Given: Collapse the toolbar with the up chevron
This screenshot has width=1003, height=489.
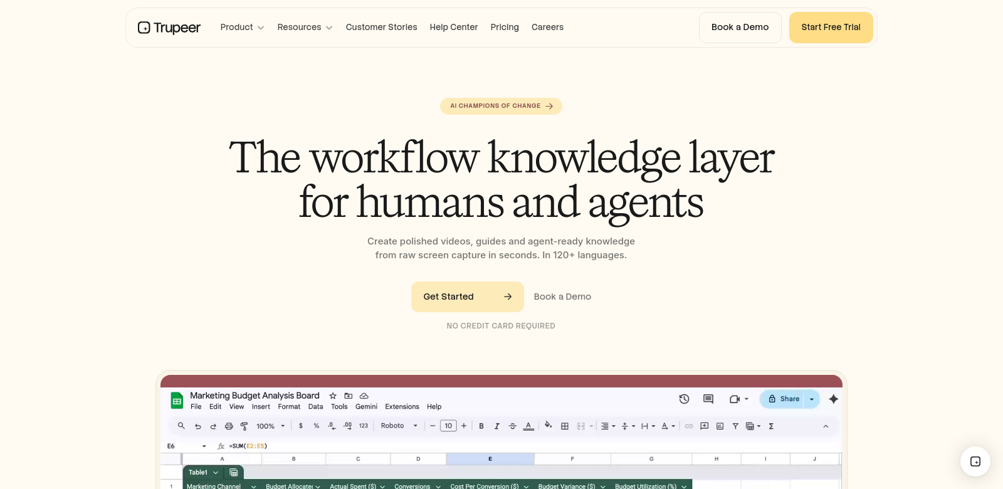Looking at the screenshot, I should point(826,426).
